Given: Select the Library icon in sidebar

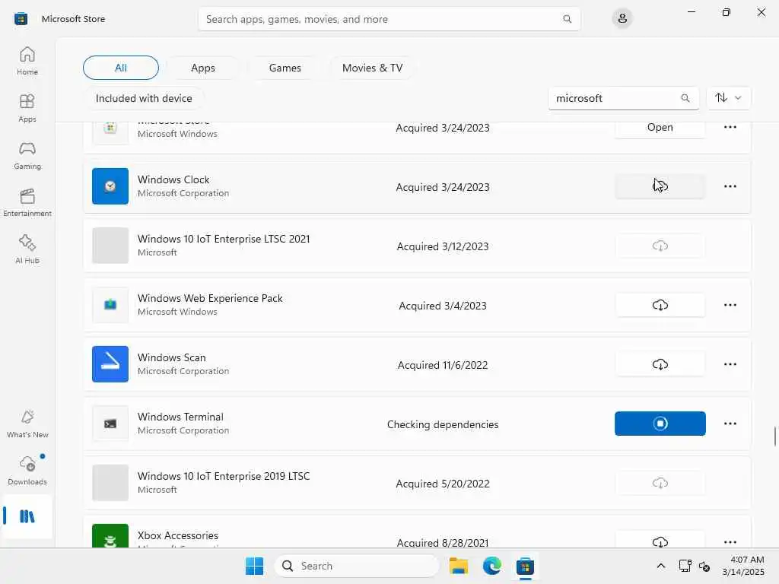Looking at the screenshot, I should point(27,516).
